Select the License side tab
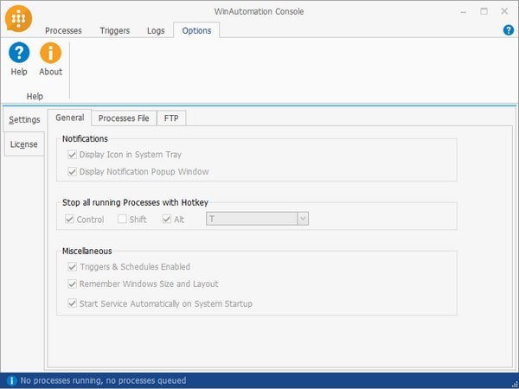 [x=23, y=144]
